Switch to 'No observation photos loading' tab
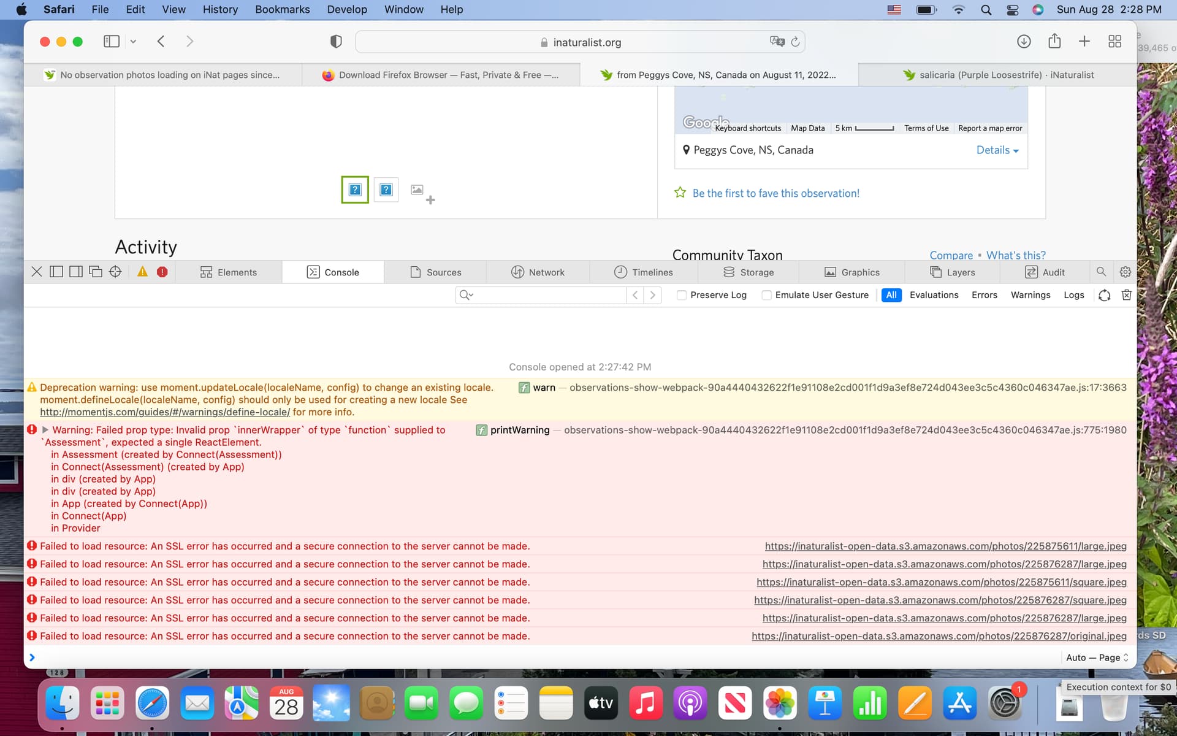Image resolution: width=1177 pixels, height=736 pixels. click(x=162, y=75)
